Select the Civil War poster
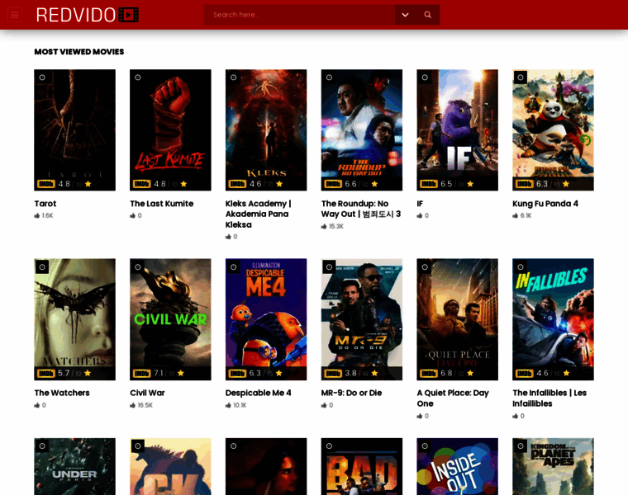Screen dimensions: 628x495 170,319
